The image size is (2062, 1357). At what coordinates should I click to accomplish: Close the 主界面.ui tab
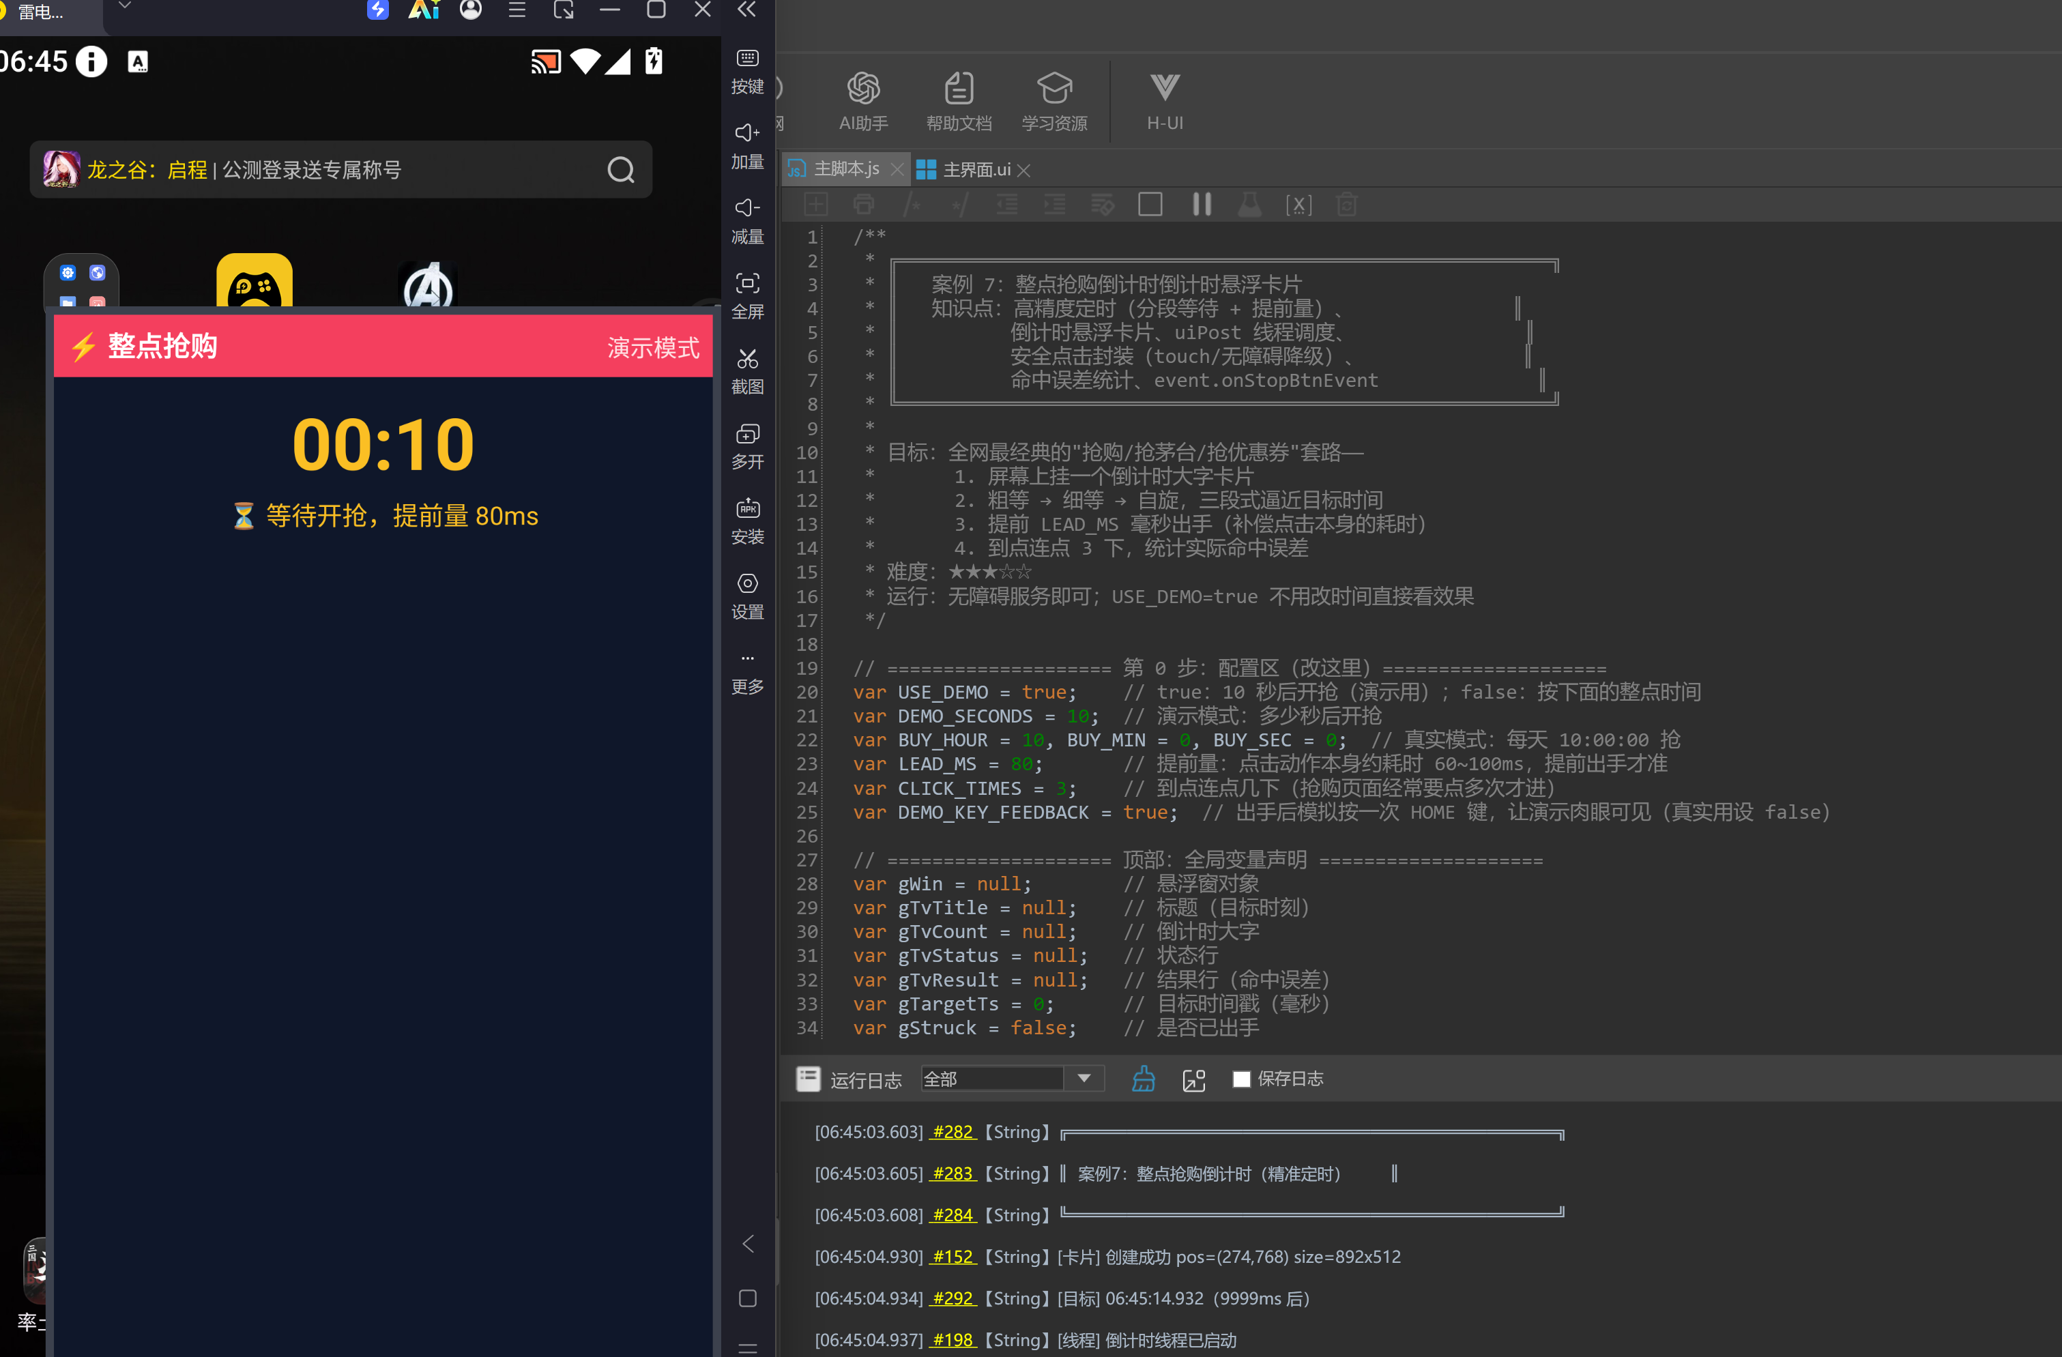click(1024, 170)
